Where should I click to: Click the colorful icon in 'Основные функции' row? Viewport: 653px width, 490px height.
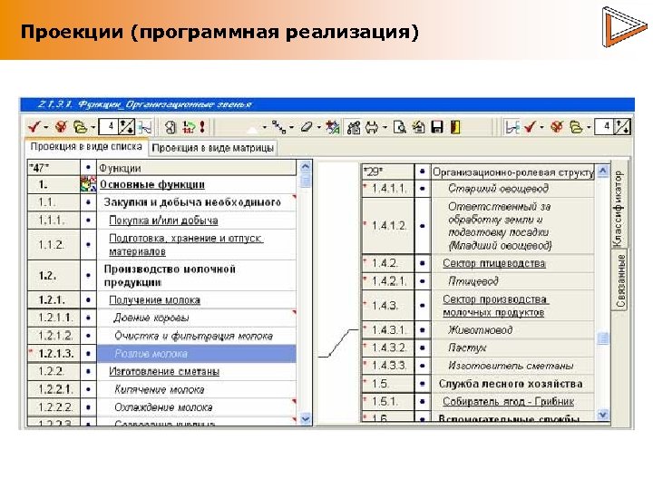pos(88,184)
